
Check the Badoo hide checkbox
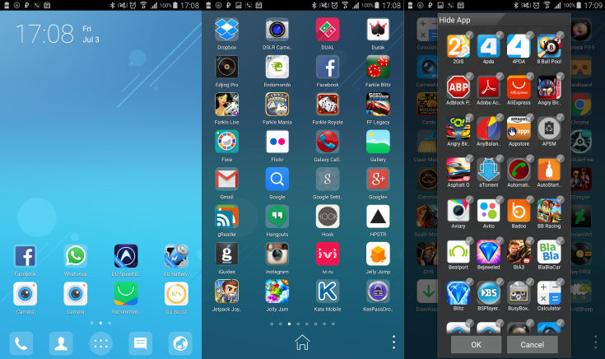pyautogui.click(x=530, y=199)
